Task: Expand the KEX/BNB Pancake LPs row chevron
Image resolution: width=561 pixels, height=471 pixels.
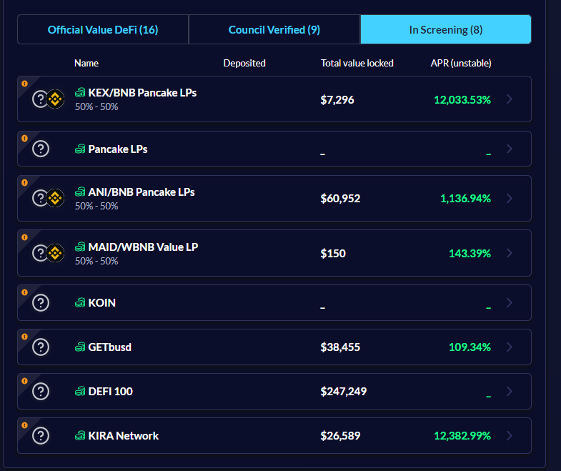Action: point(510,99)
